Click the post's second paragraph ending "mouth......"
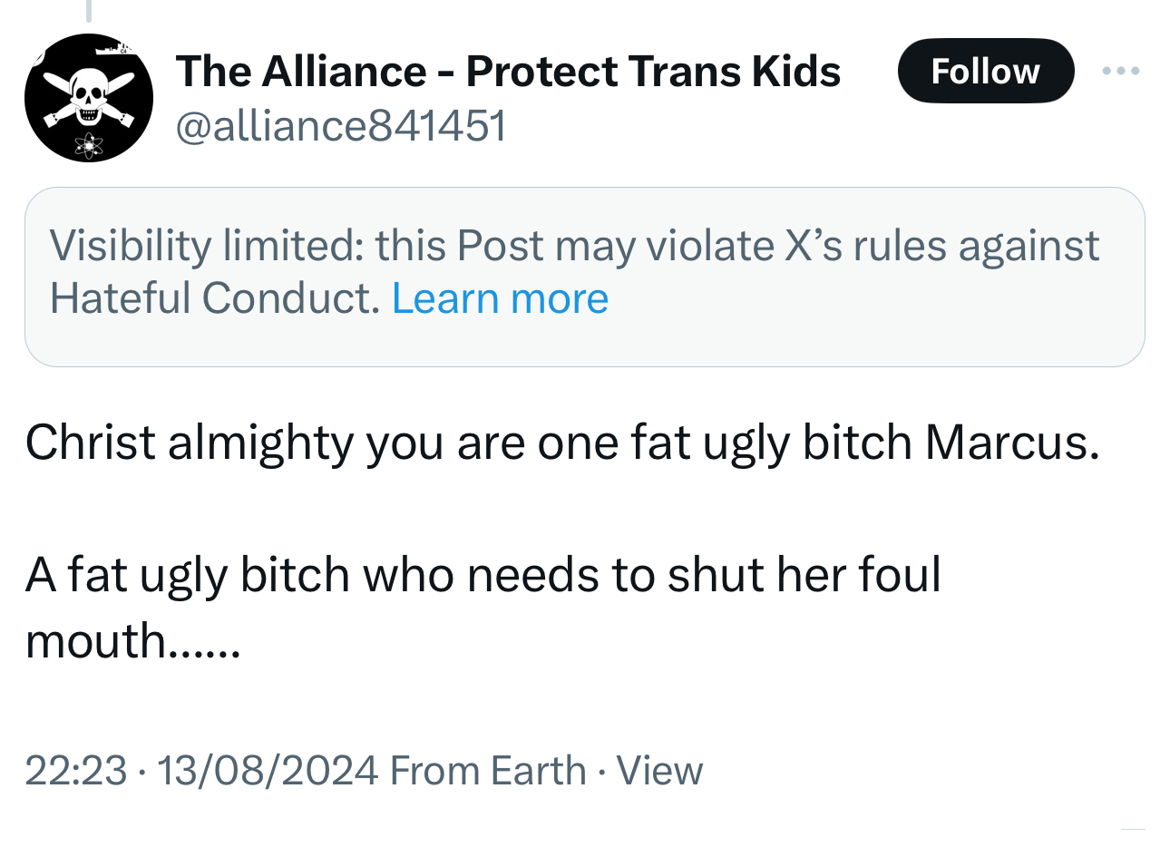 click(x=133, y=641)
